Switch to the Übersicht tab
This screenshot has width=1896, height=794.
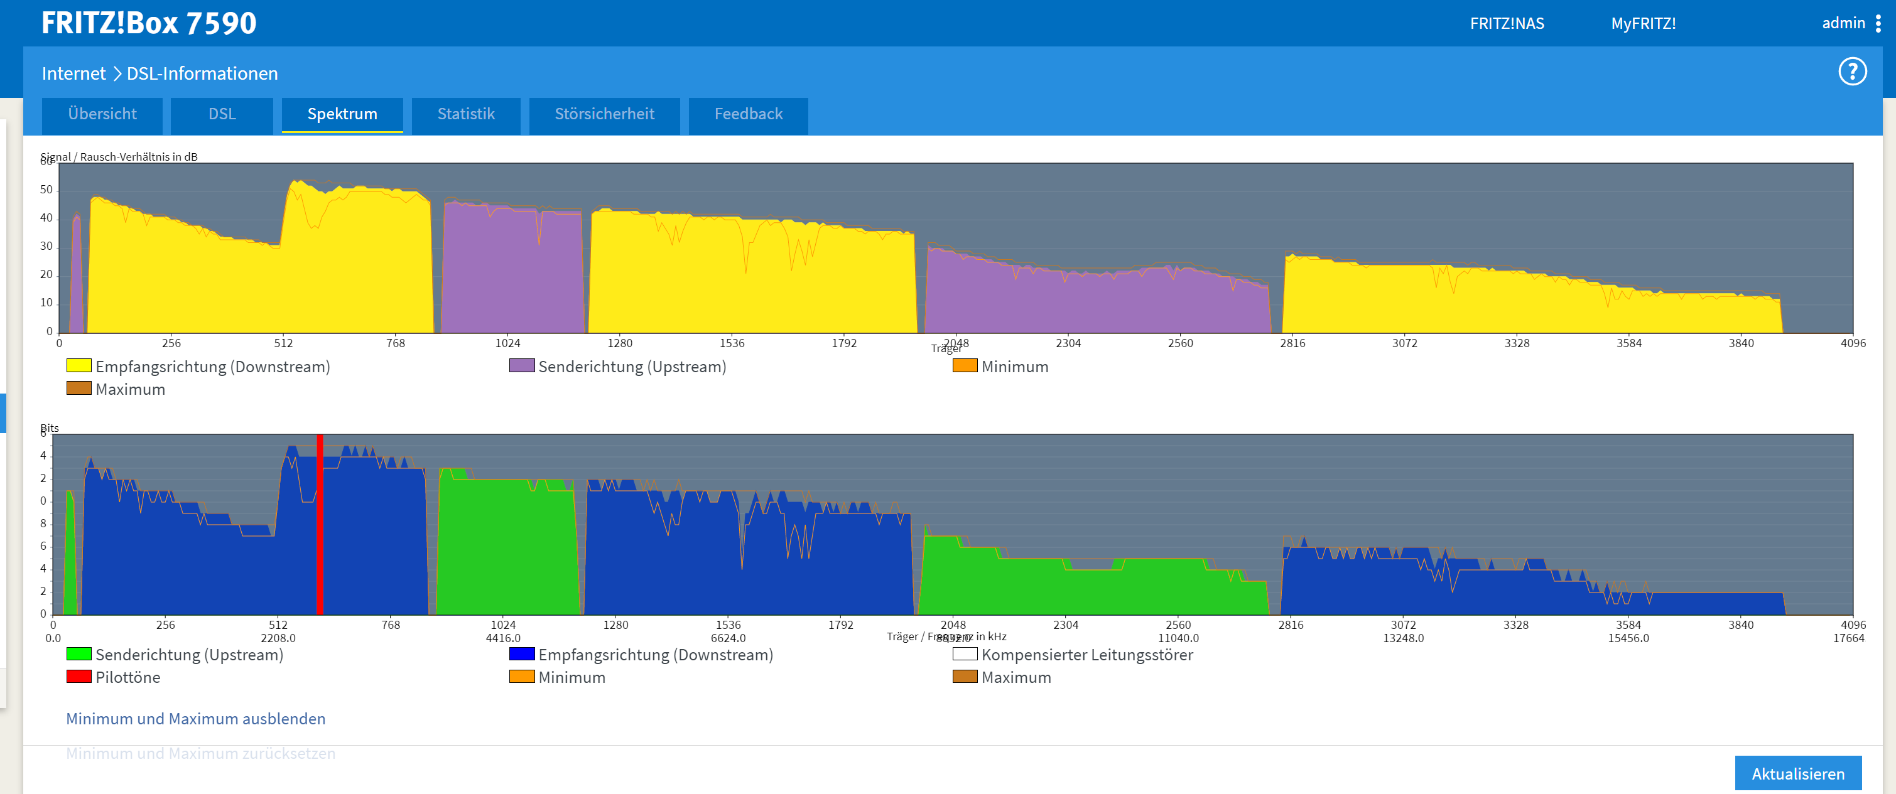coord(102,114)
